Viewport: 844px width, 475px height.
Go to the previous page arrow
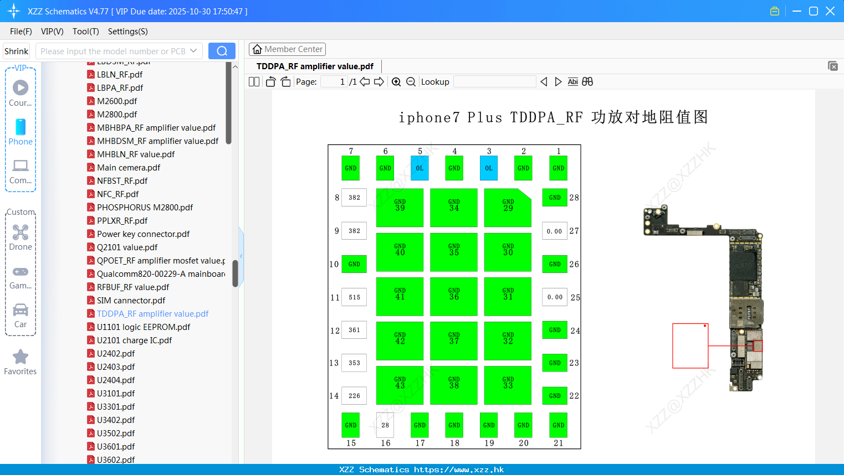(365, 82)
